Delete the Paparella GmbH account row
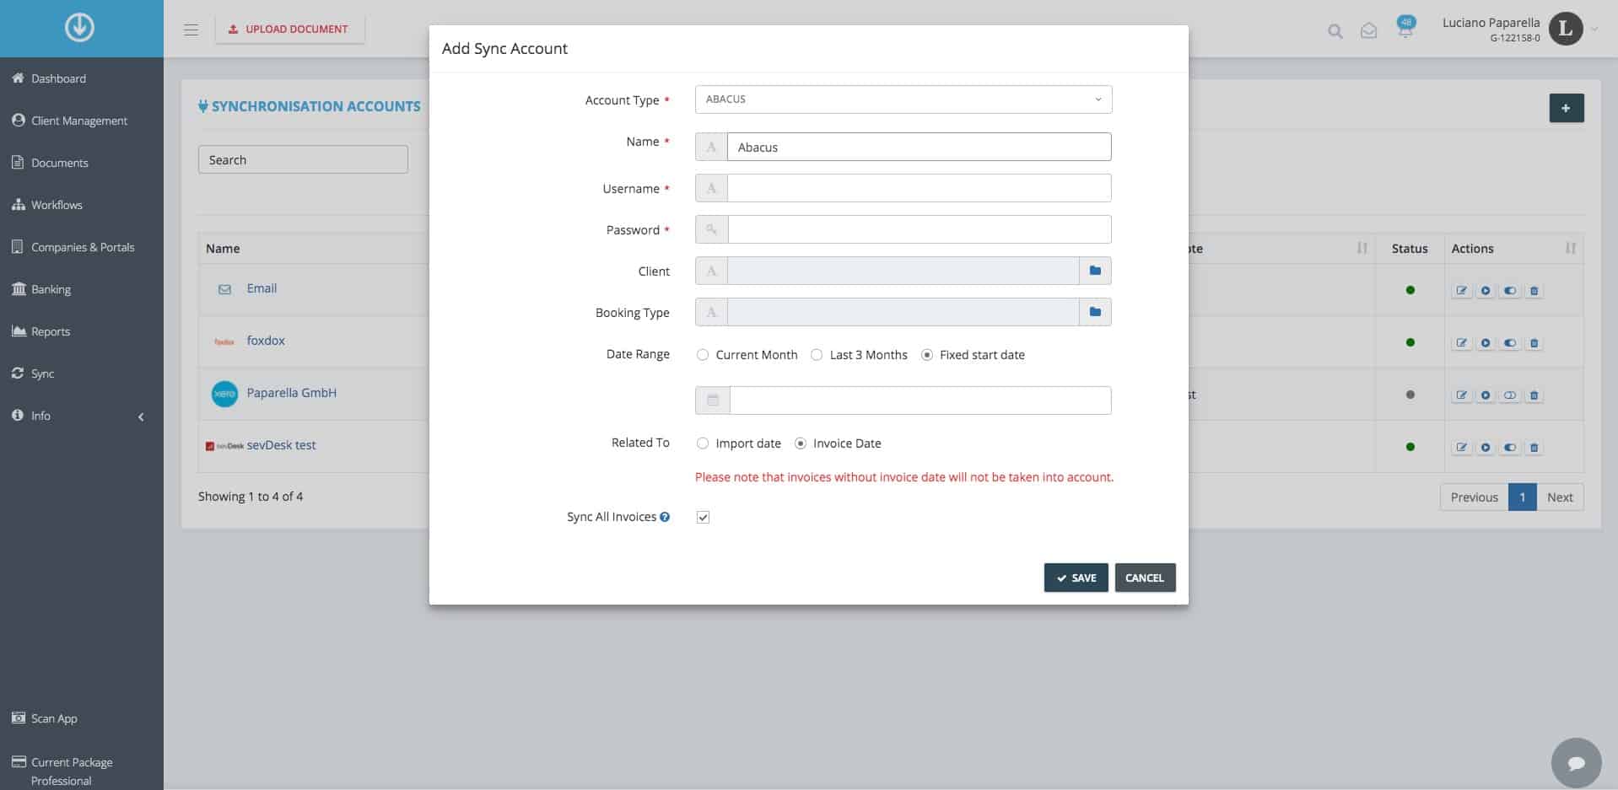1618x790 pixels. (1534, 395)
